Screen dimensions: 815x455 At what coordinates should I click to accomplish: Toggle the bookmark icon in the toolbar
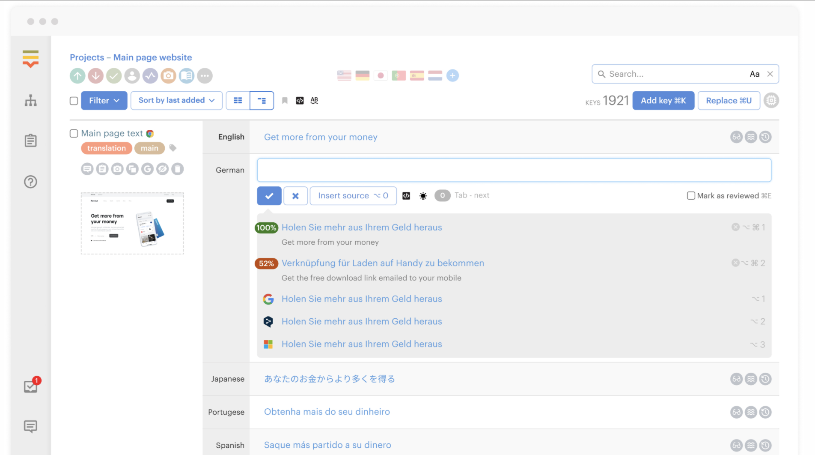[x=285, y=101]
